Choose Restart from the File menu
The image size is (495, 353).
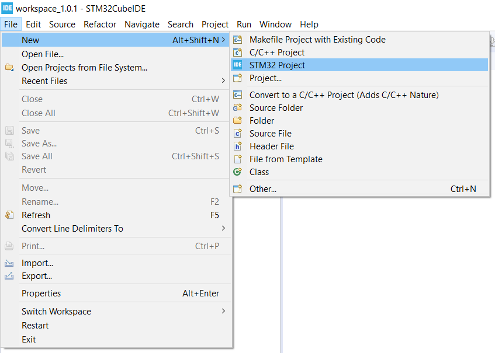tap(116, 325)
